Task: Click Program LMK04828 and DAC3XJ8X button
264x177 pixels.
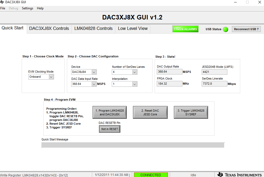Action: 110,112
